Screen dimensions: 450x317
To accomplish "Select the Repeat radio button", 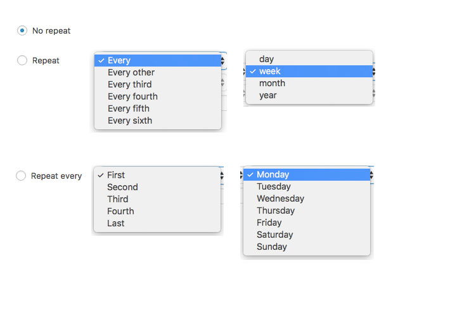I will coord(22,60).
